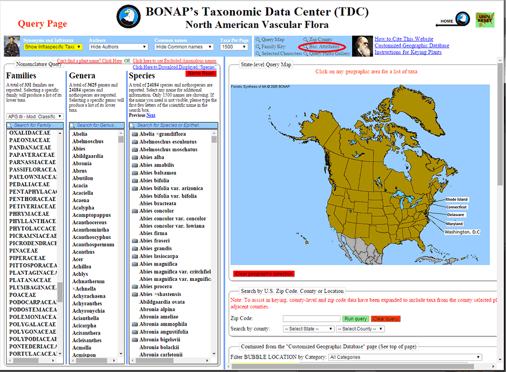Click map icon beside Abelia ×grandiflora
The image size is (506, 372).
pyautogui.click(x=135, y=134)
